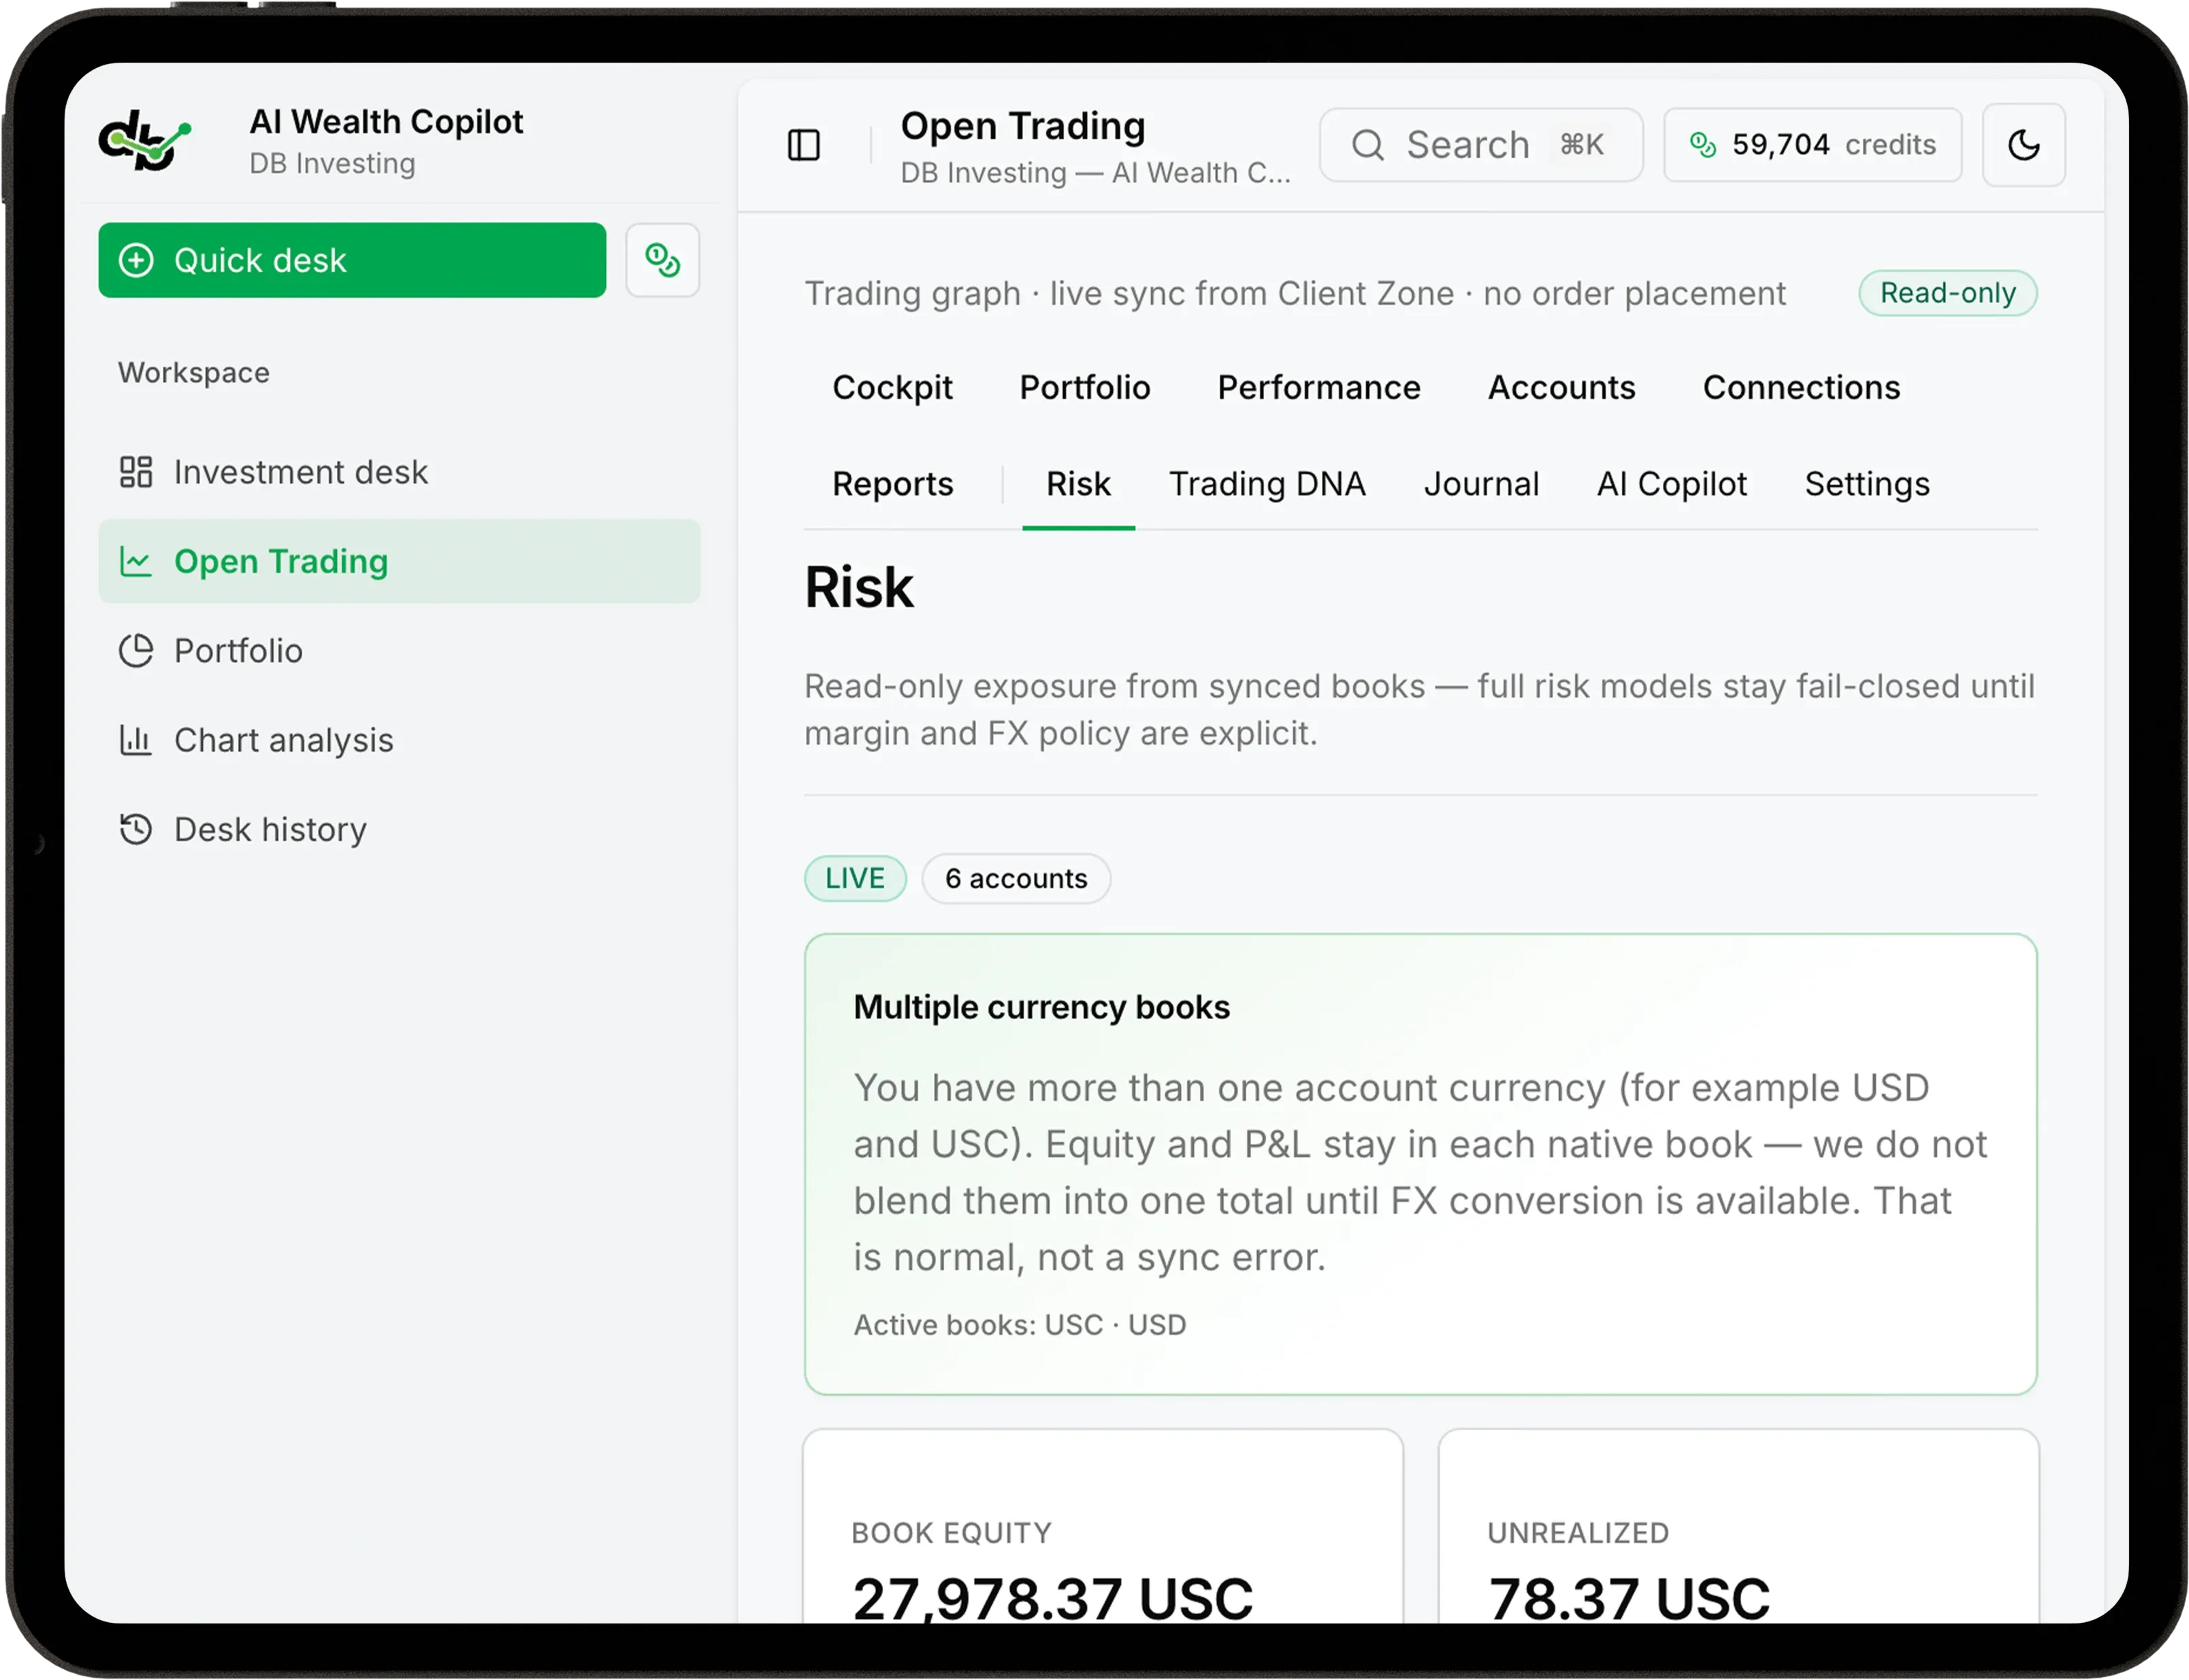Open the Performance tab

pos(1318,388)
